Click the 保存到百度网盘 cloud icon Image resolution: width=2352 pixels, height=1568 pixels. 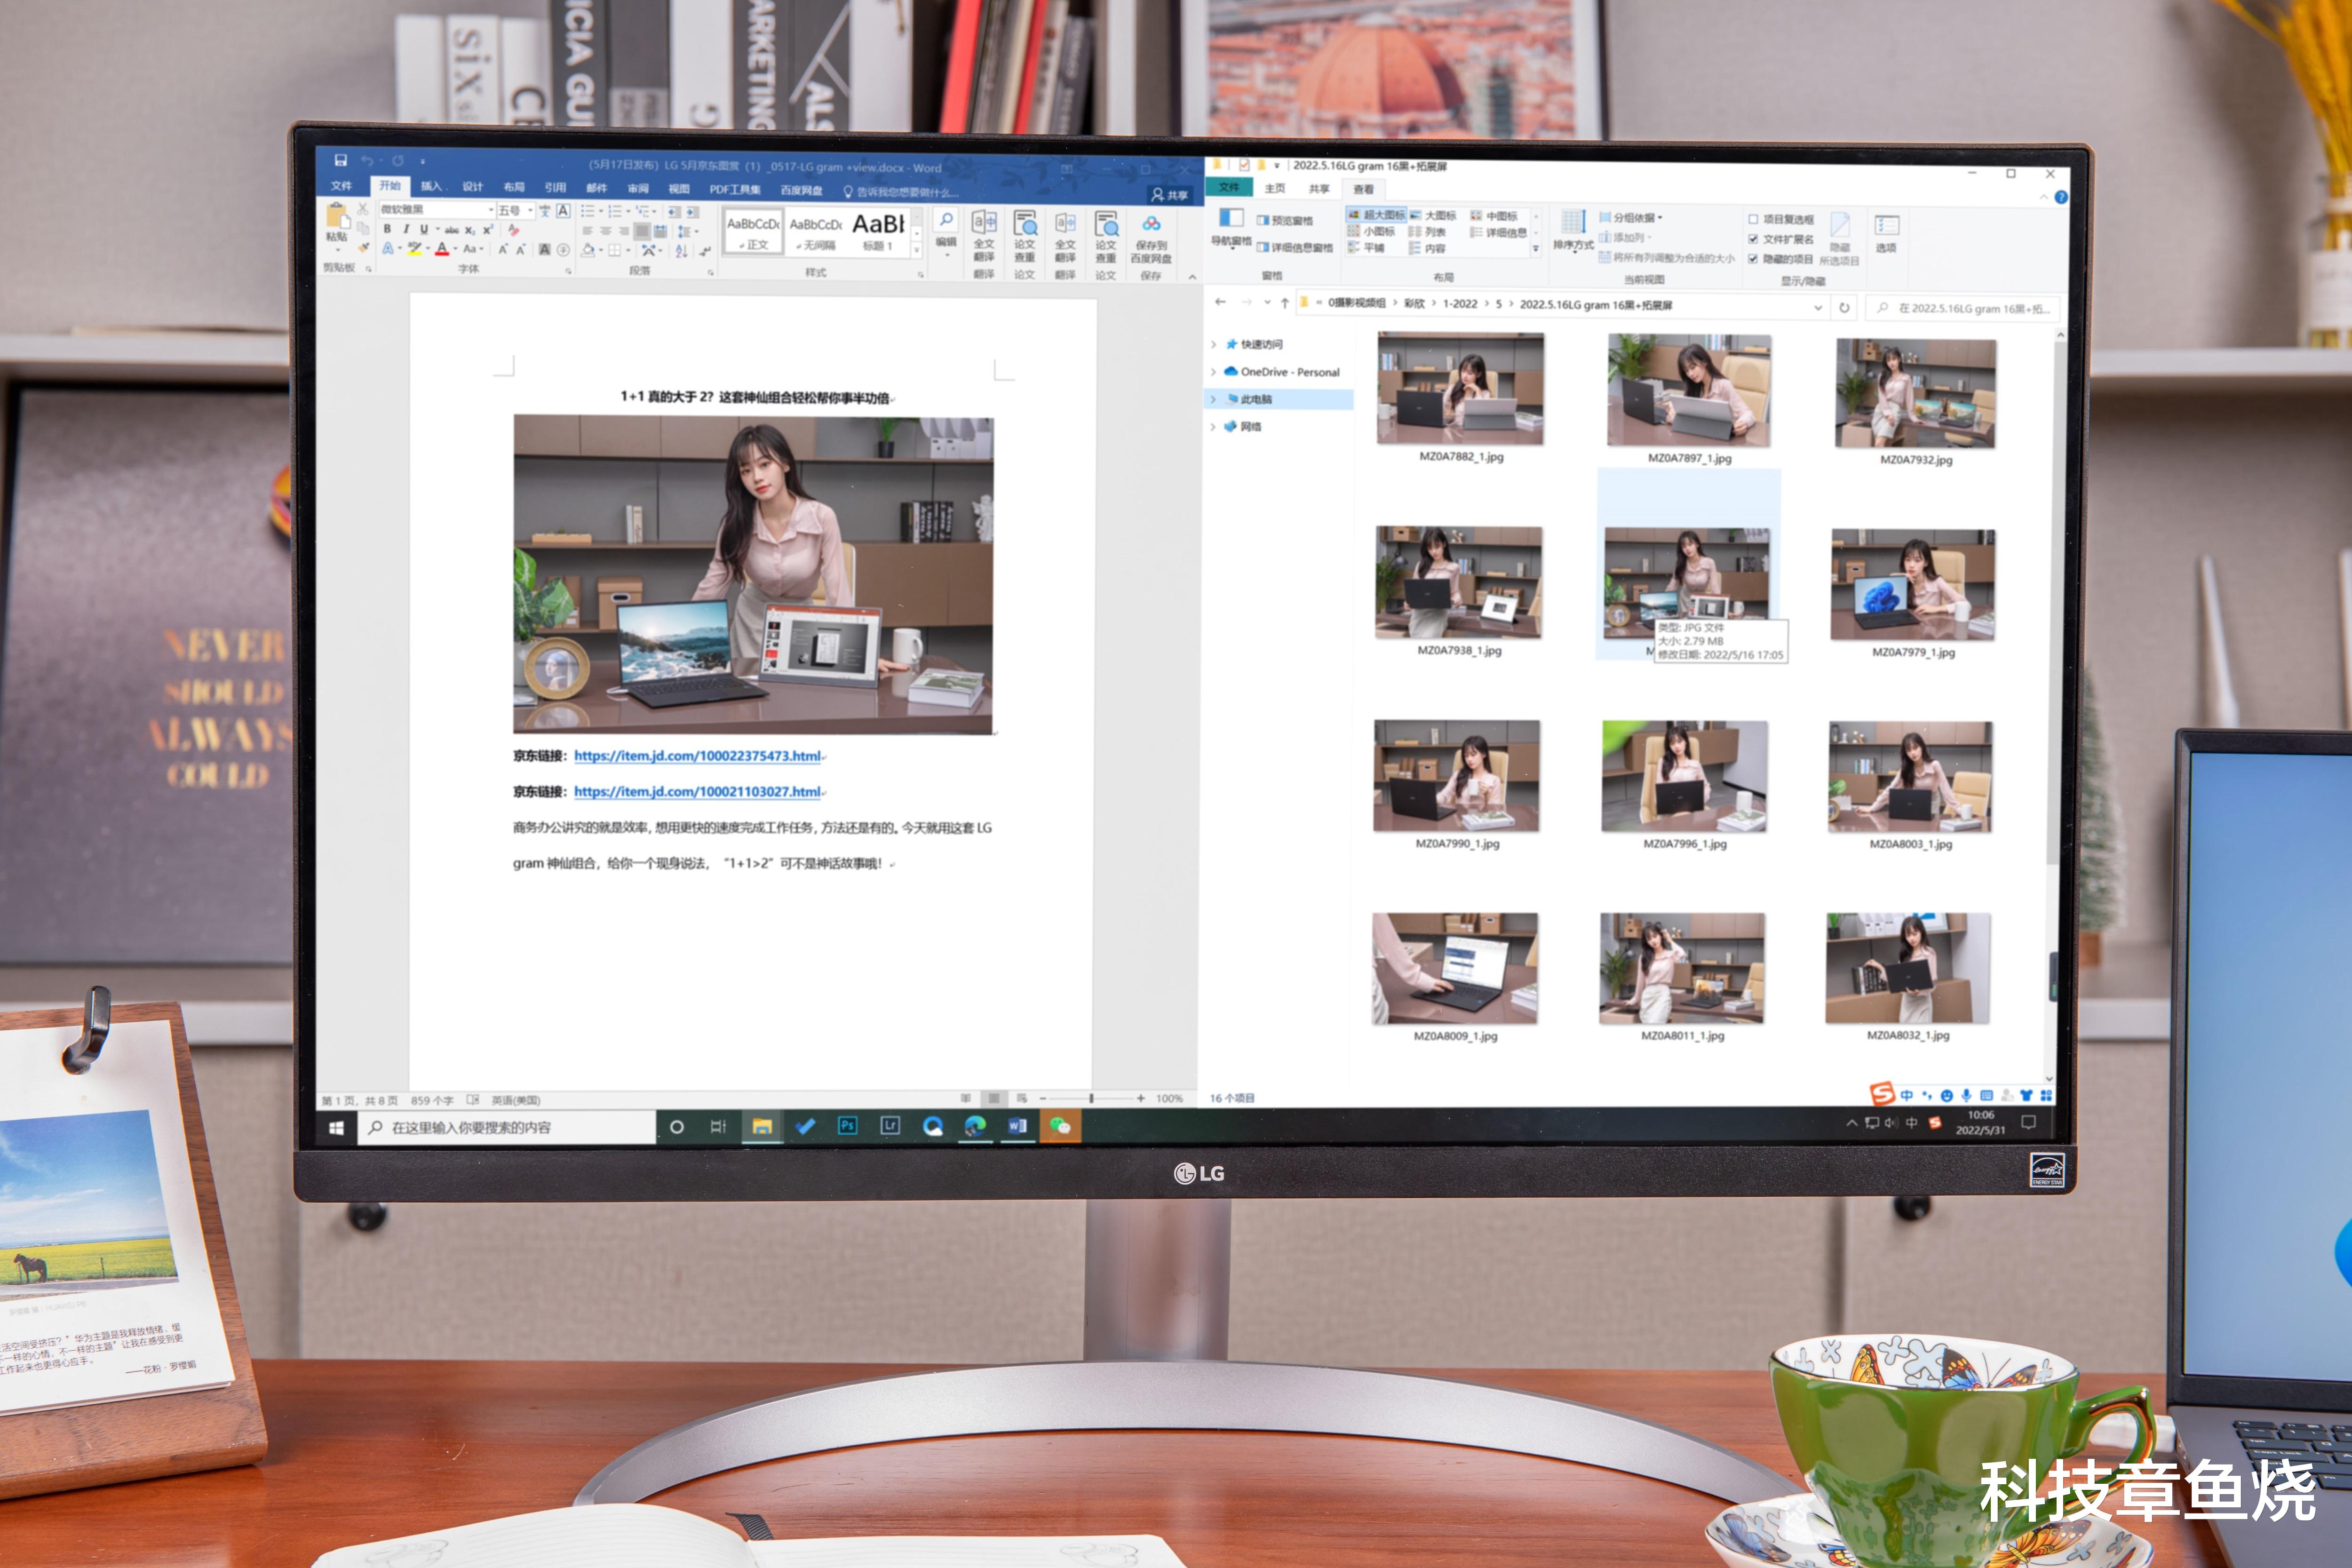[x=1152, y=224]
